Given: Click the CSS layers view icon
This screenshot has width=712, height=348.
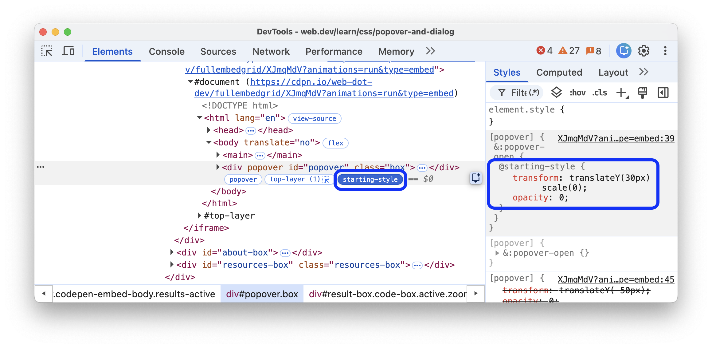Looking at the screenshot, I should click(556, 93).
